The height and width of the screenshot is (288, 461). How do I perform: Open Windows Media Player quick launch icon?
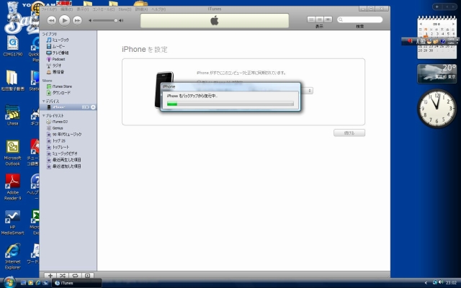point(30,283)
